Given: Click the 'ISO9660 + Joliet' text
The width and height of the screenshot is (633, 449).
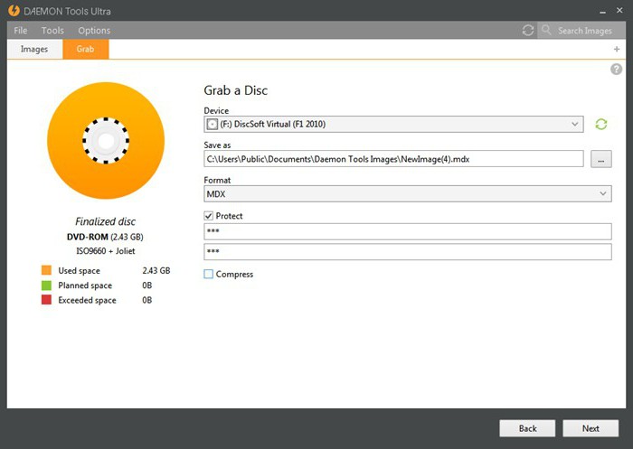Looking at the screenshot, I should coord(106,251).
